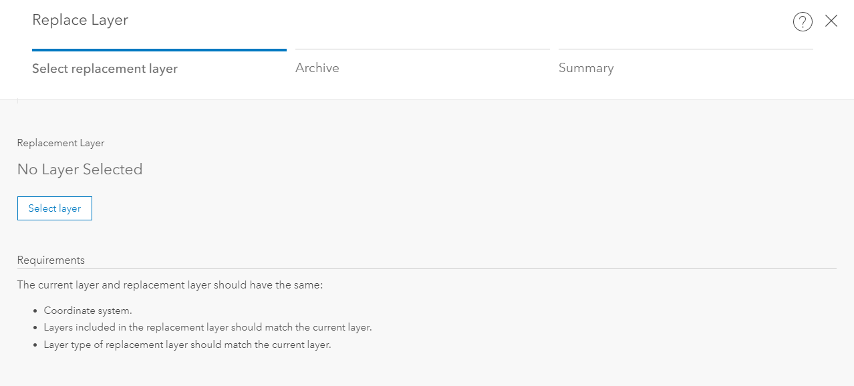Click the divider line under Requirements heading

pyautogui.click(x=426, y=269)
